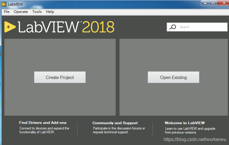Open Welcome to LabVIEW link
The width and height of the screenshot is (229, 145).
185,123
